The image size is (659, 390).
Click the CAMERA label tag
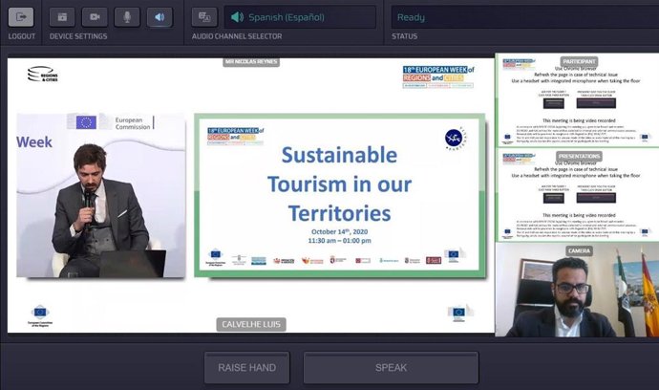579,250
